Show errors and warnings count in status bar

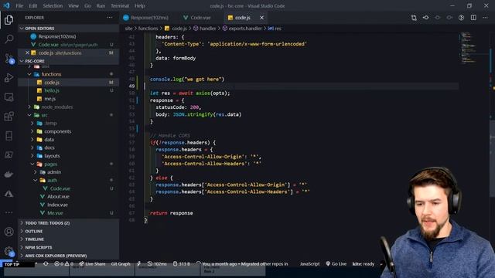tap(63, 264)
